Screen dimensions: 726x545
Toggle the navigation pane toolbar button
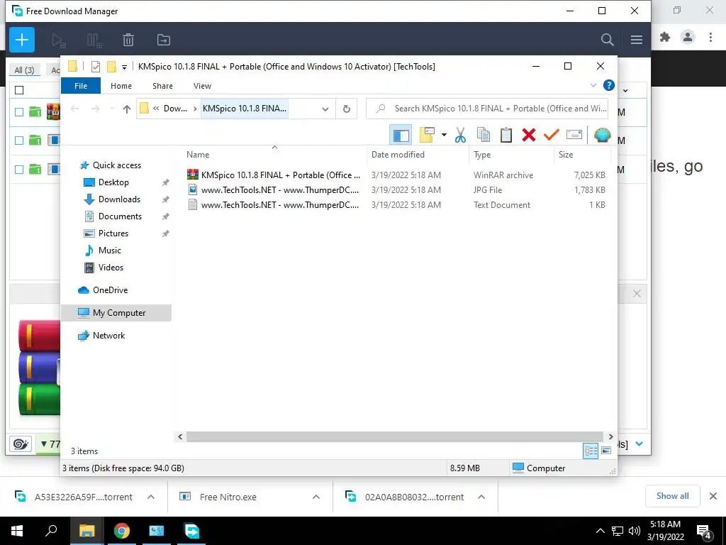point(401,135)
